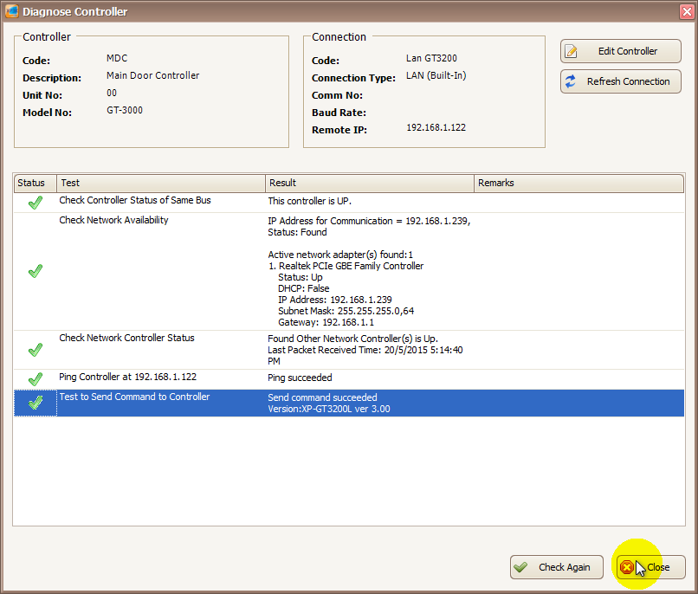Click the Remarks column header
698x594 pixels.
[578, 183]
